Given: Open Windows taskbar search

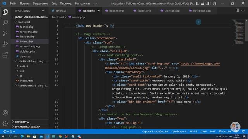Looking at the screenshot, I should [x=9, y=136].
